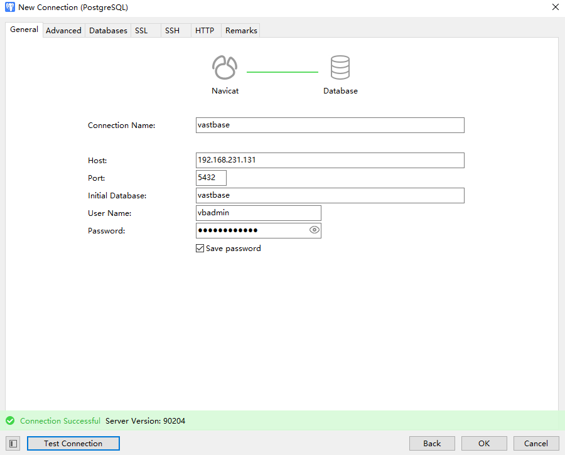Click the Host: label
Image resolution: width=565 pixels, height=455 pixels.
[x=97, y=160]
